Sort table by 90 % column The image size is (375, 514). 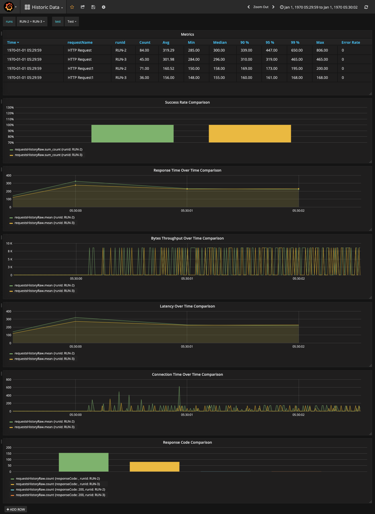point(245,42)
